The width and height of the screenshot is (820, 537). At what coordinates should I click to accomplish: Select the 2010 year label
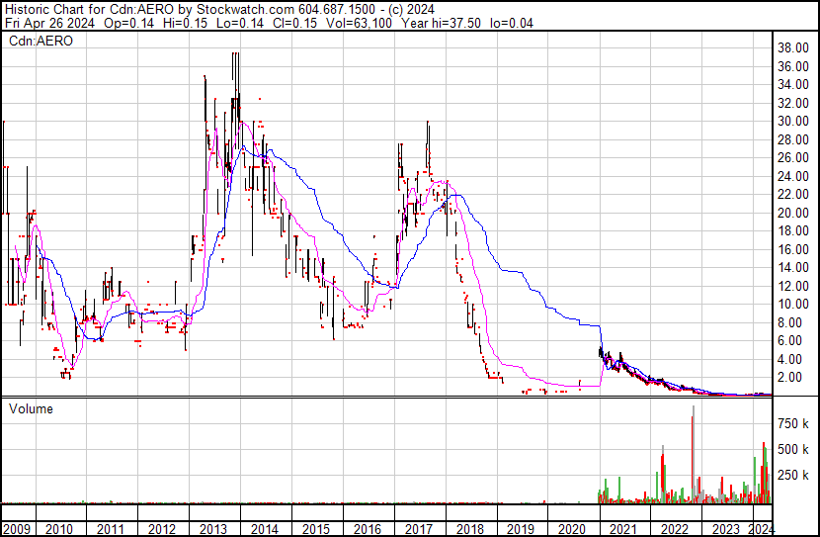coord(59,529)
